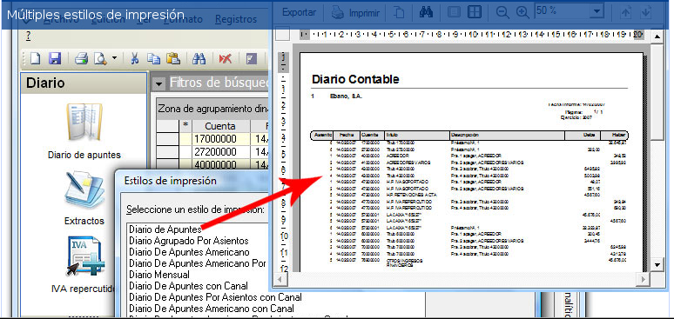
Task: Click binoculars search icon in preview toolbar
Action: (x=426, y=13)
